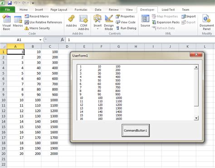
Task: Select row 22 header
Action: click(x=3, y=164)
